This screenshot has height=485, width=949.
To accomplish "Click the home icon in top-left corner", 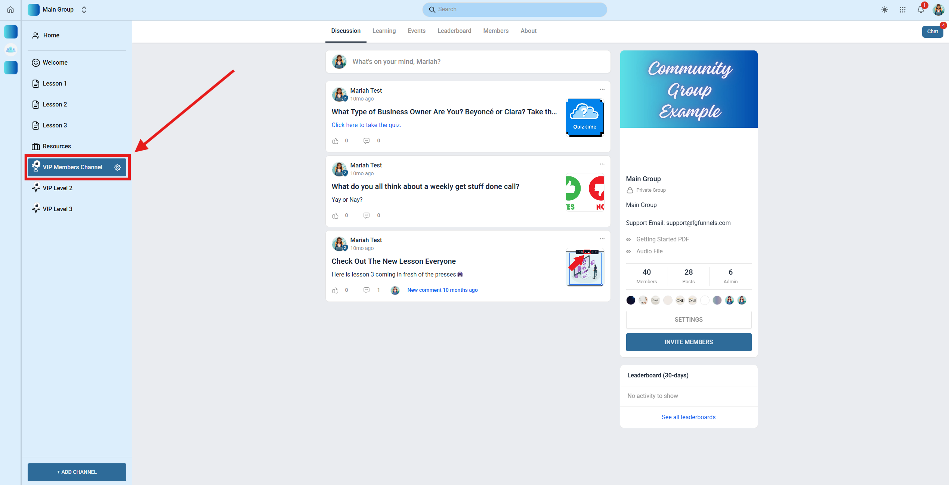I will (x=10, y=10).
